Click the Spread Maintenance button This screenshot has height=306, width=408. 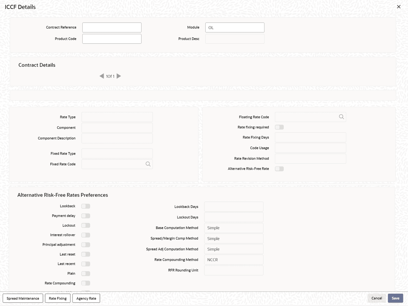coord(23,298)
